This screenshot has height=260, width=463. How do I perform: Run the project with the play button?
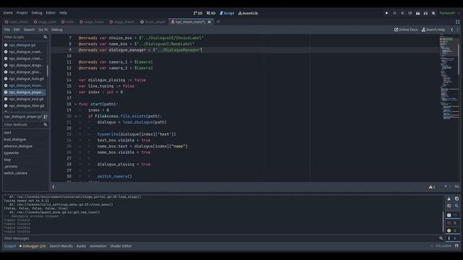(386, 13)
